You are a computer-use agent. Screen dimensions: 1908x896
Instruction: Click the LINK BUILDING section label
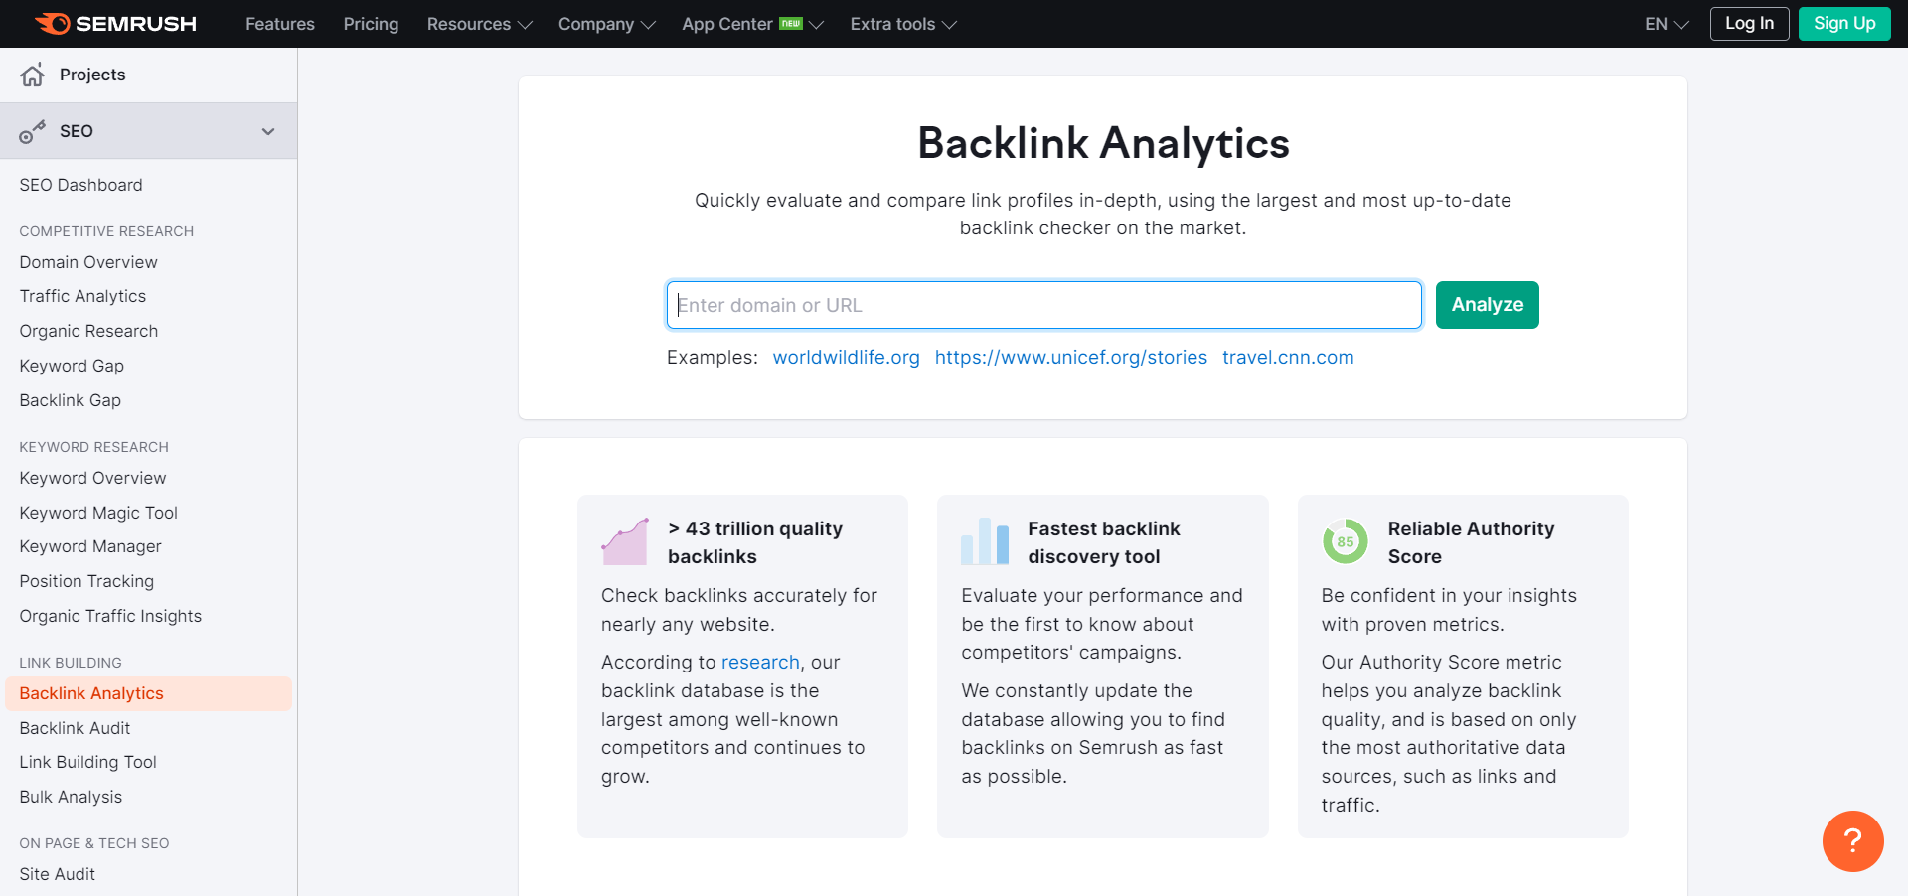71,663
